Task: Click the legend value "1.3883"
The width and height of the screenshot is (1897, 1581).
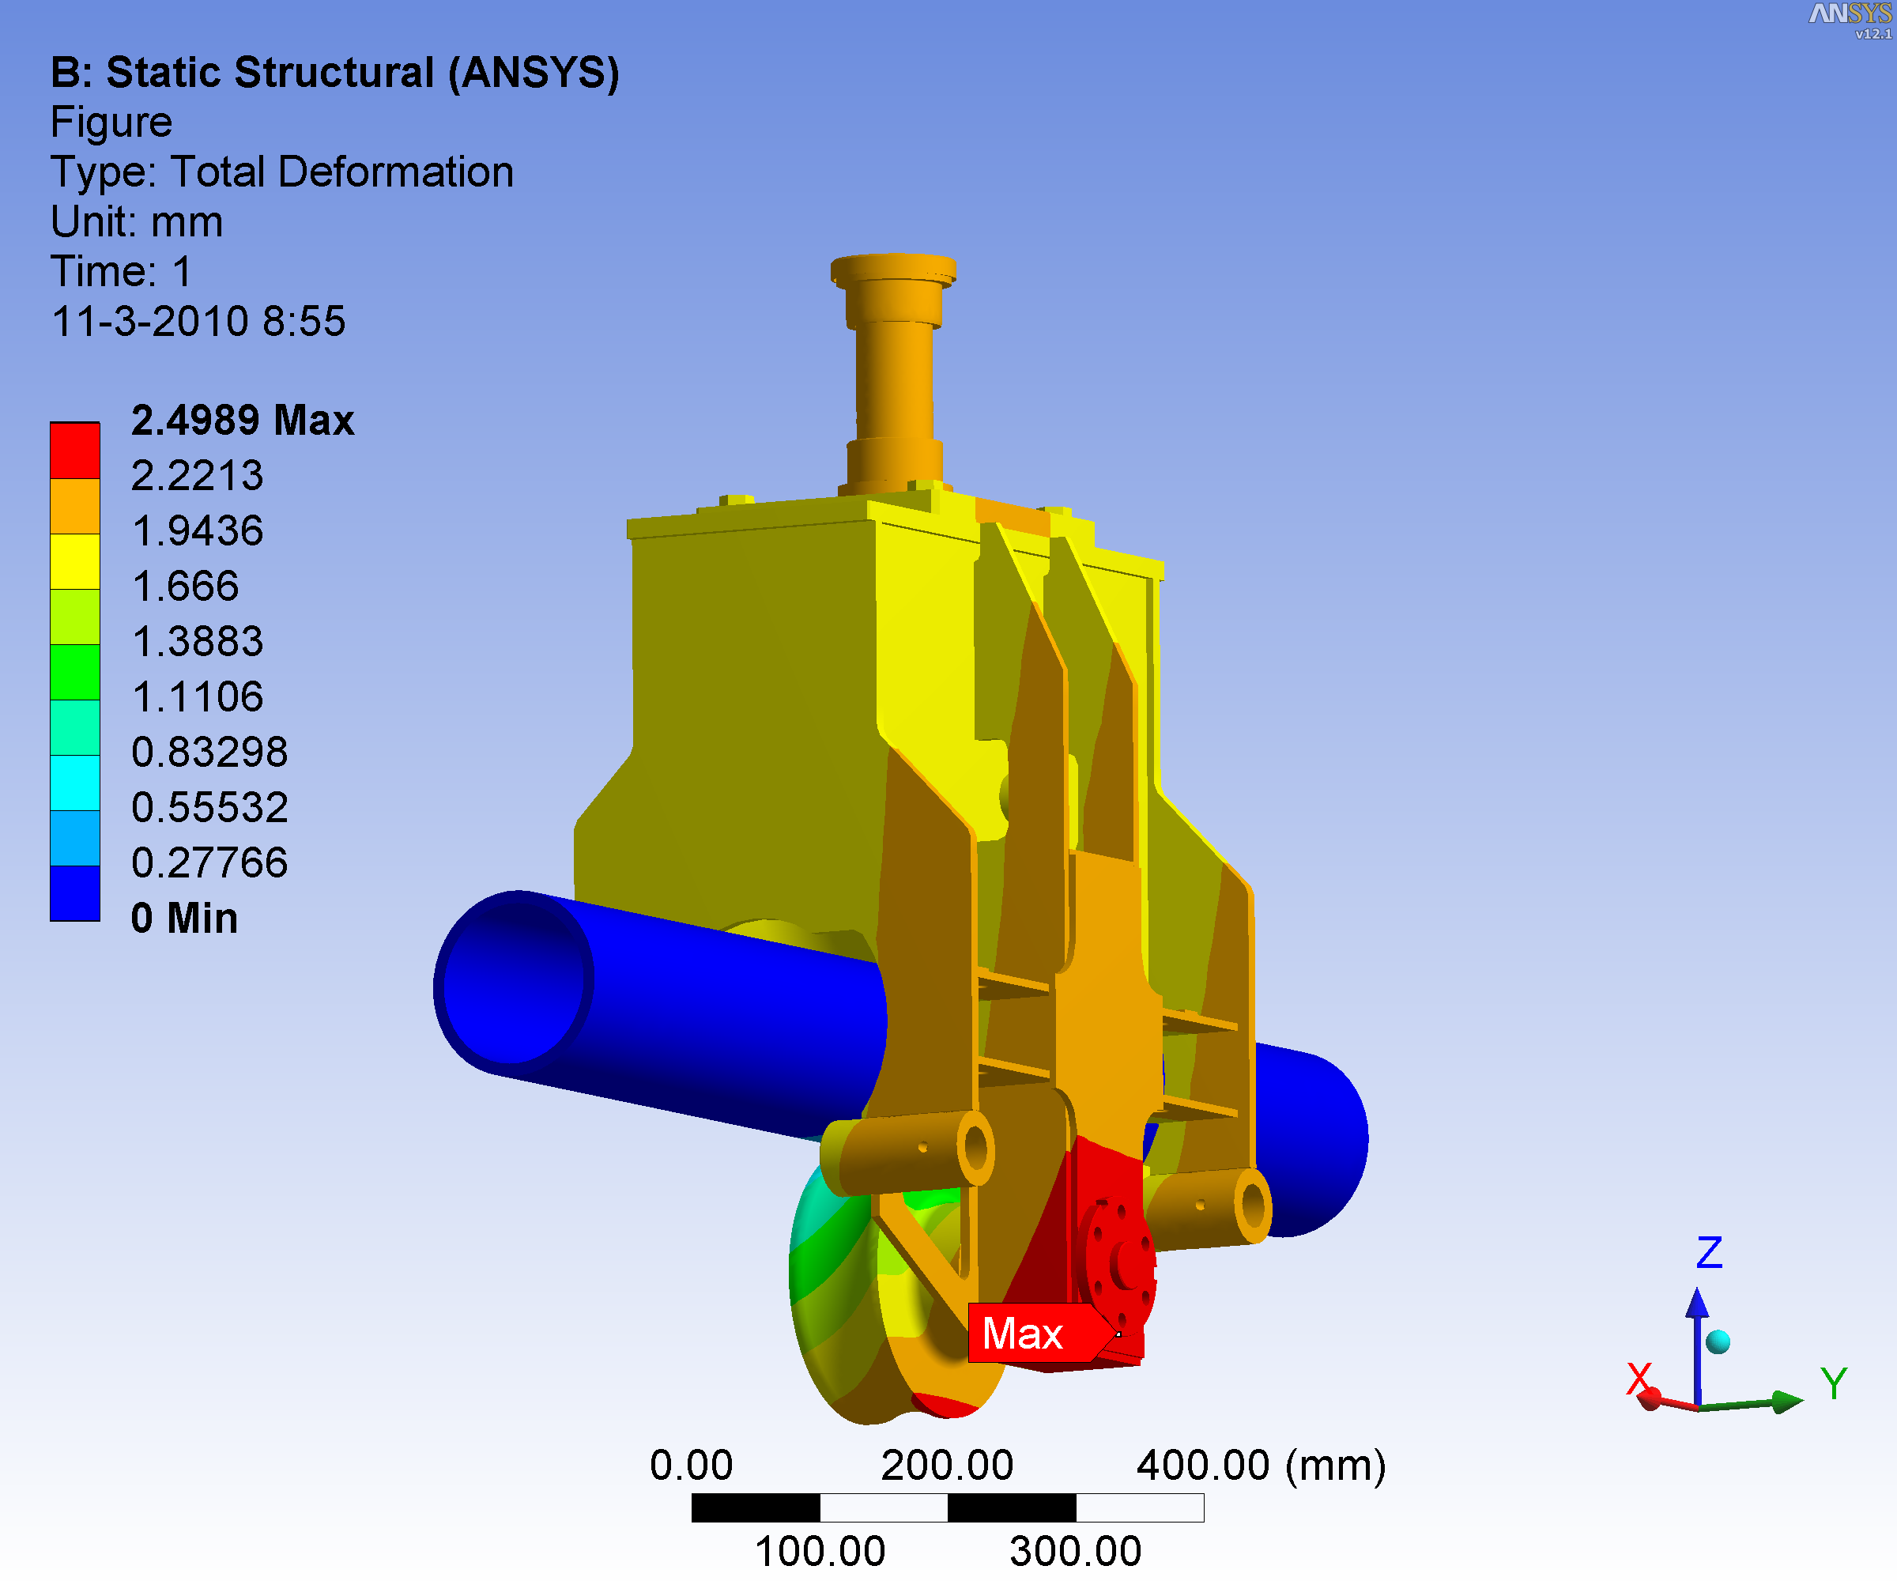Action: tap(197, 641)
